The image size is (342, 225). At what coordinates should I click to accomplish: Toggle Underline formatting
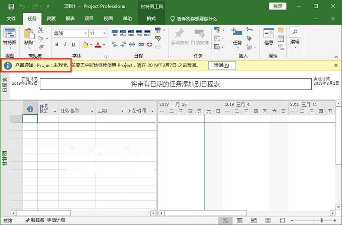[73, 45]
